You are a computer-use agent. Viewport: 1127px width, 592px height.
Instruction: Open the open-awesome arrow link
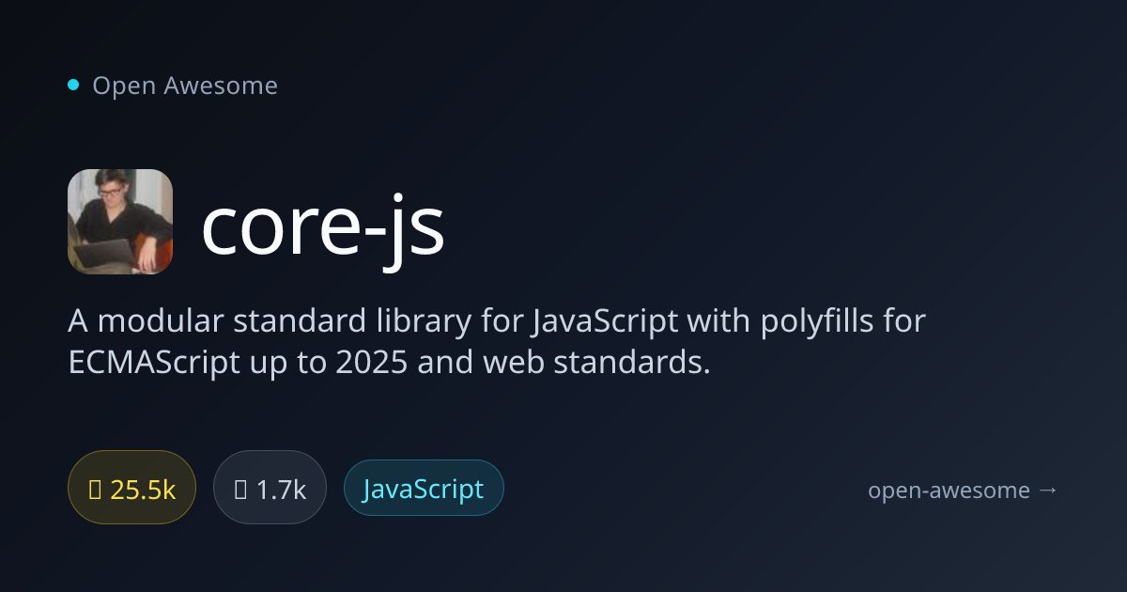tap(963, 490)
